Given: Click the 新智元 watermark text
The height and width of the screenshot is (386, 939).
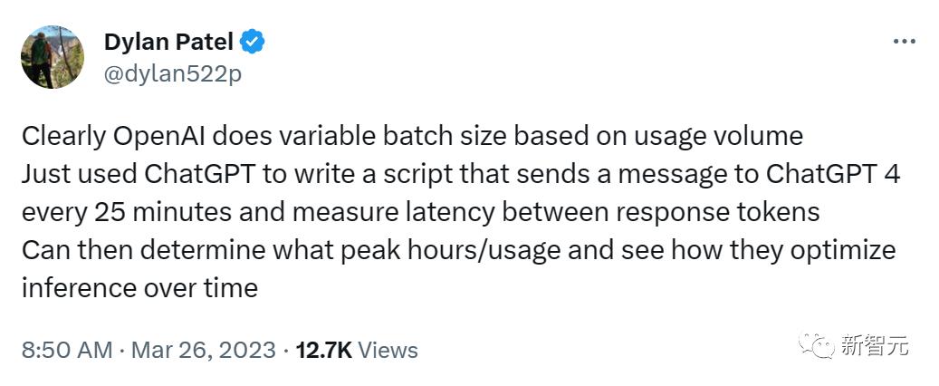Looking at the screenshot, I should pos(875,346).
